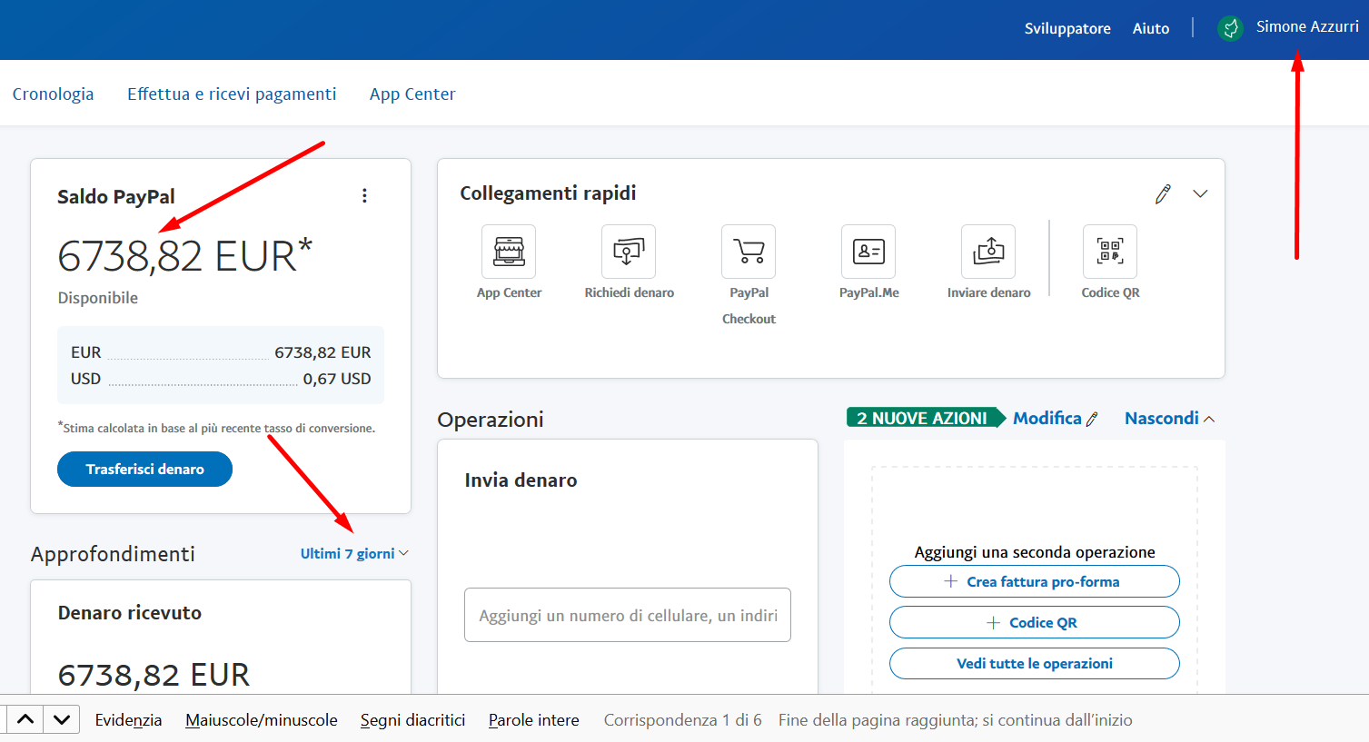Viewport: 1369px width, 742px height.
Task: Collapse the Collegamenti rapidi panel chevron
Action: (x=1200, y=194)
